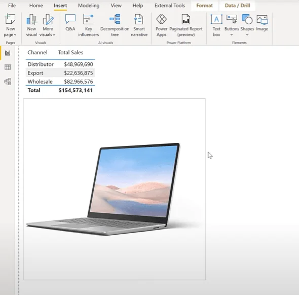Image resolution: width=299 pixels, height=295 pixels.
Task: Insert a Decomposition tree visual
Action: [115, 25]
